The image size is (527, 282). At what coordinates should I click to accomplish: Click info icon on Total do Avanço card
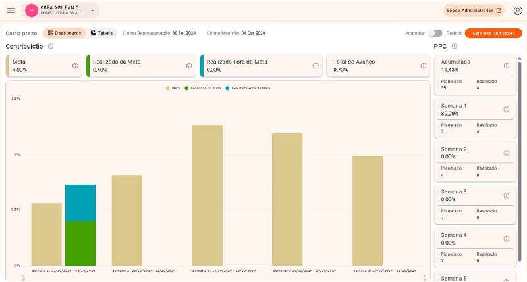click(x=423, y=66)
